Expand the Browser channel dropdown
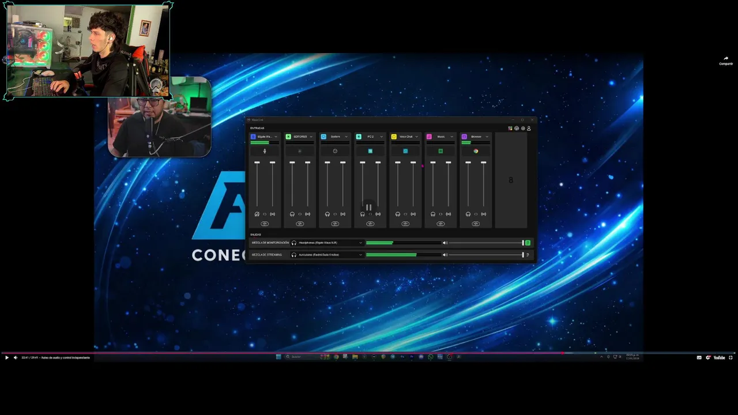738x415 pixels. (x=487, y=137)
